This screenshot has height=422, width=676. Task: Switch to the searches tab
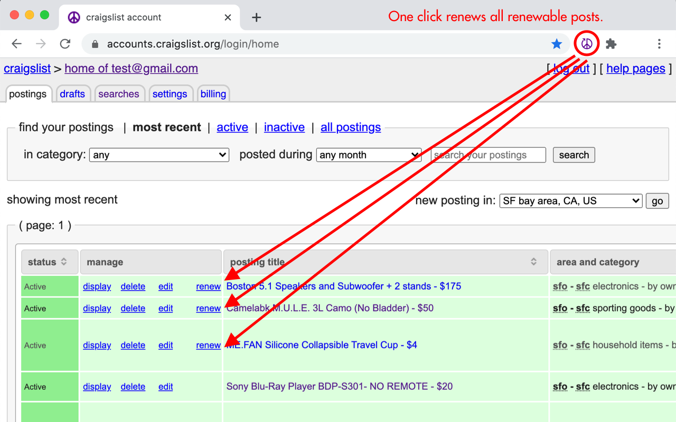[x=119, y=94]
